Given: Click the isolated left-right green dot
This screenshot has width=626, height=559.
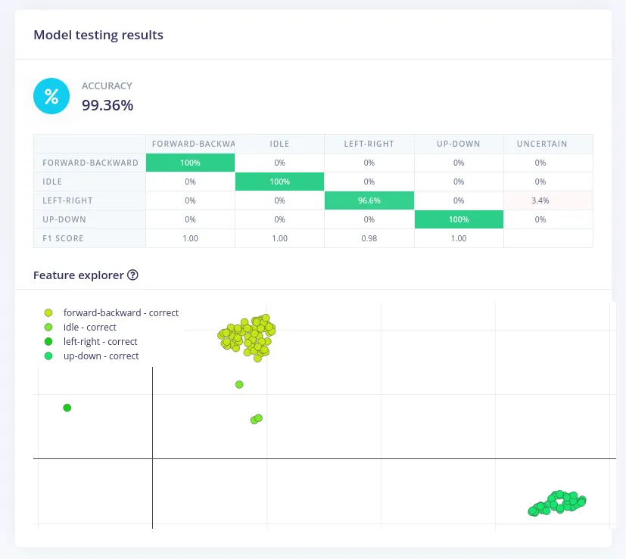Looking at the screenshot, I should [67, 408].
